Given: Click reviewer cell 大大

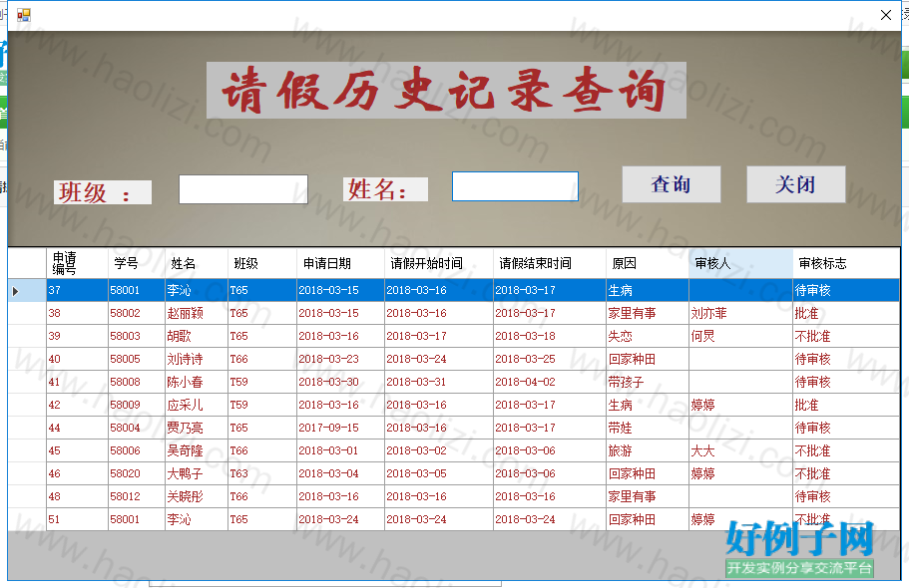Looking at the screenshot, I should [741, 450].
